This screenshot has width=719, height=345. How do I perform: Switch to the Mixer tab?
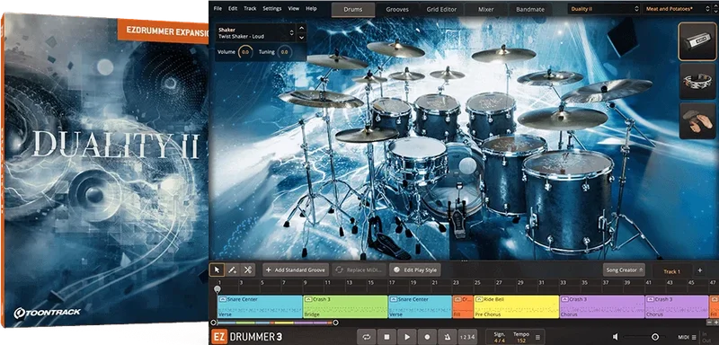[x=485, y=9]
